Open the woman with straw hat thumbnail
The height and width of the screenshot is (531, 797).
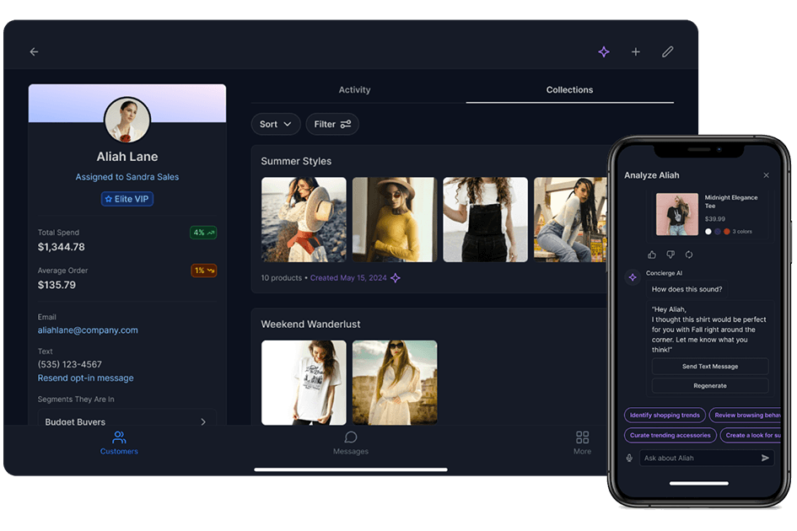pyautogui.click(x=304, y=219)
